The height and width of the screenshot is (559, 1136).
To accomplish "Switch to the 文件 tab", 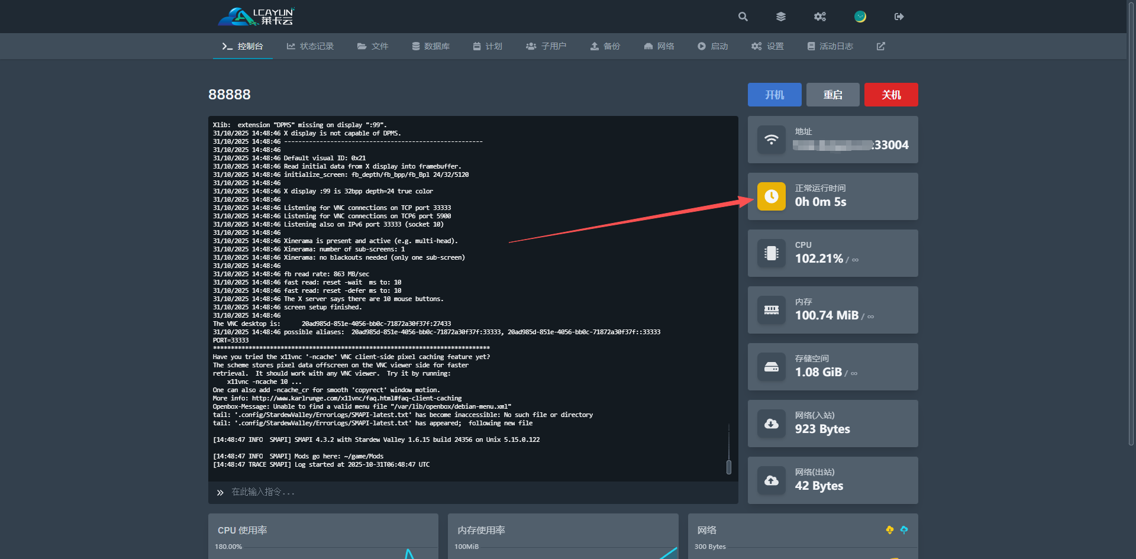I will (373, 46).
